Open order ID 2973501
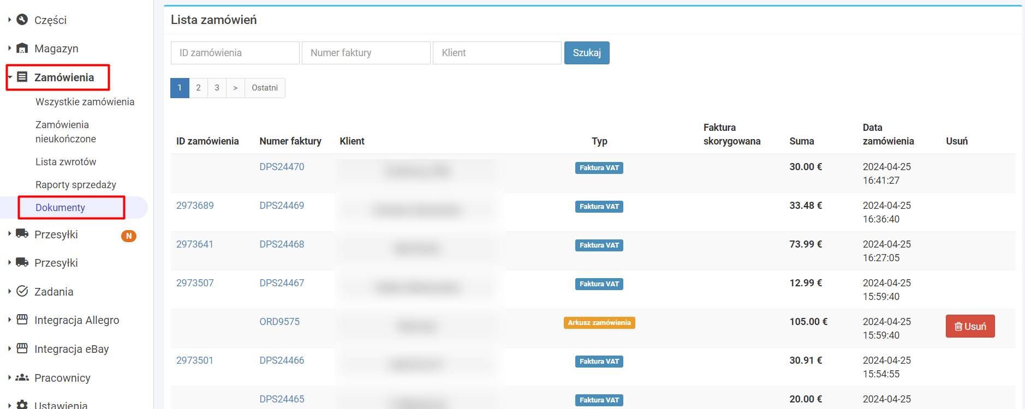The height and width of the screenshot is (409, 1025). [x=195, y=360]
